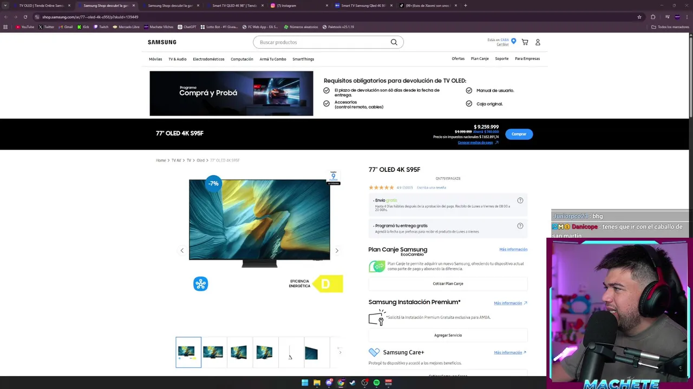Switch to Smart TV QLED 4K 98" tab

point(234,5)
